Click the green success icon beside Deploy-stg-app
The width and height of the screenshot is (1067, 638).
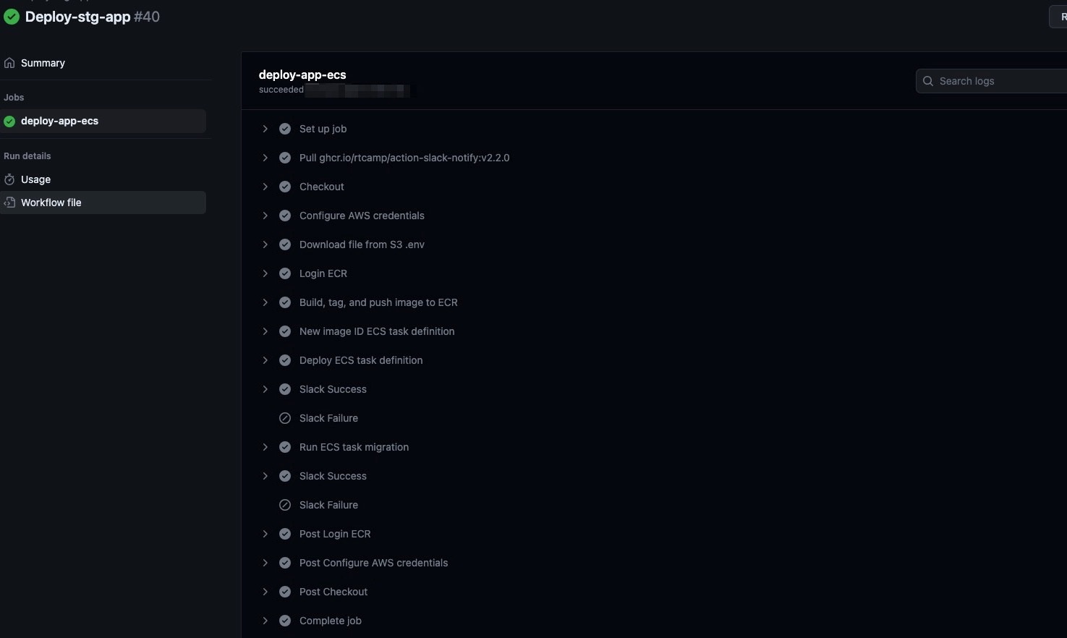tap(12, 17)
